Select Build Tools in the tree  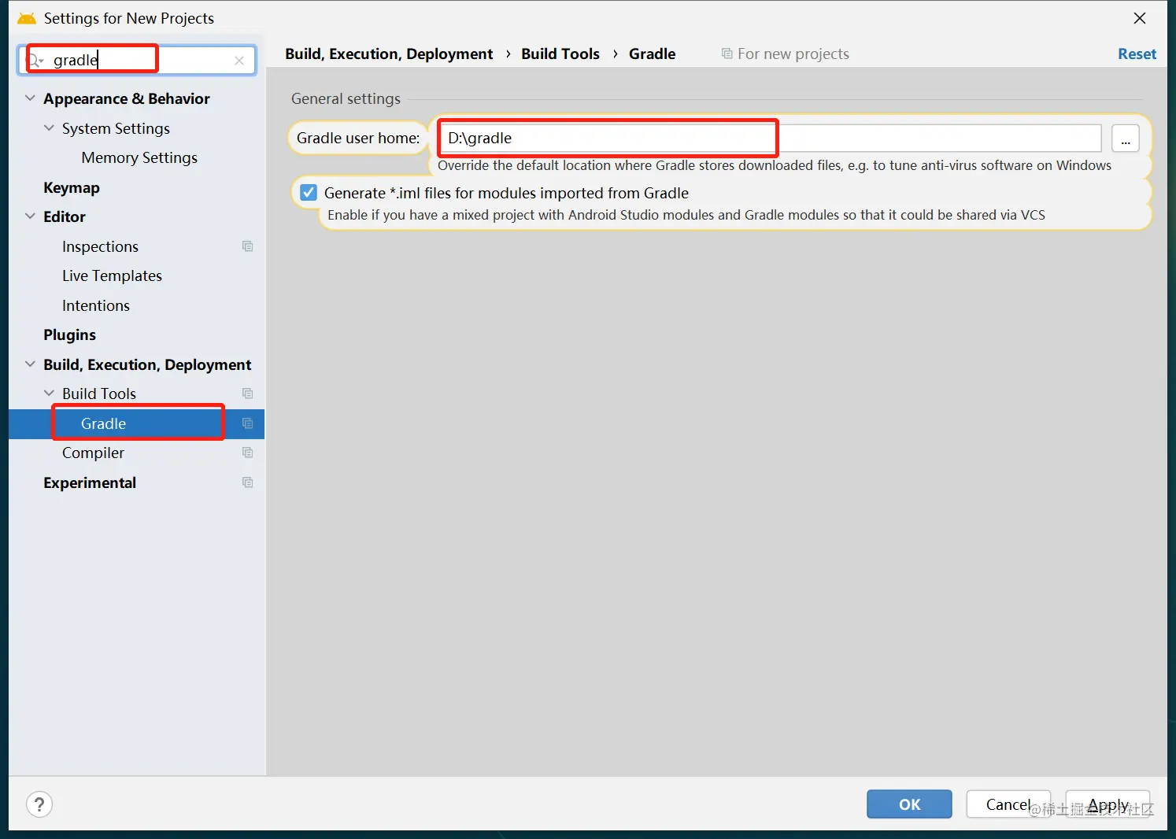99,394
